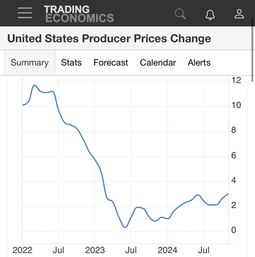Click the 2022 x-axis label
The width and height of the screenshot is (255, 257).
pyautogui.click(x=22, y=250)
